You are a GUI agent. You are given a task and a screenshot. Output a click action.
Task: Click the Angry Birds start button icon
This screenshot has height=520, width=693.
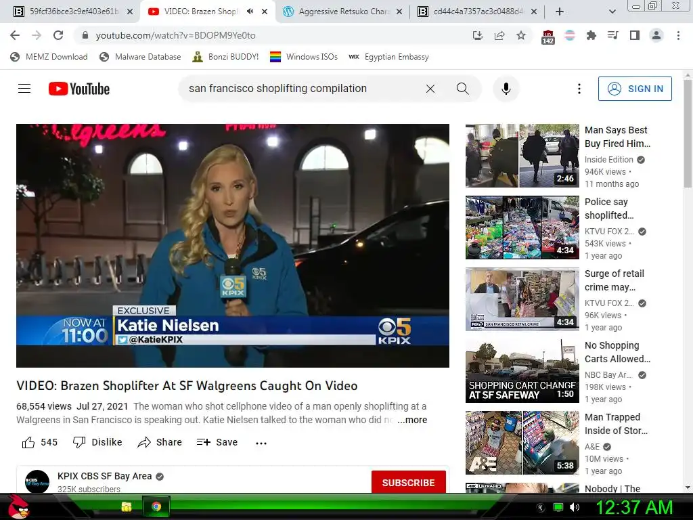[x=18, y=506]
